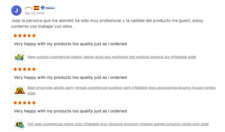Click the reviewer's blue "J" avatar
Viewport: 225px width, 132px height.
click(x=17, y=11)
